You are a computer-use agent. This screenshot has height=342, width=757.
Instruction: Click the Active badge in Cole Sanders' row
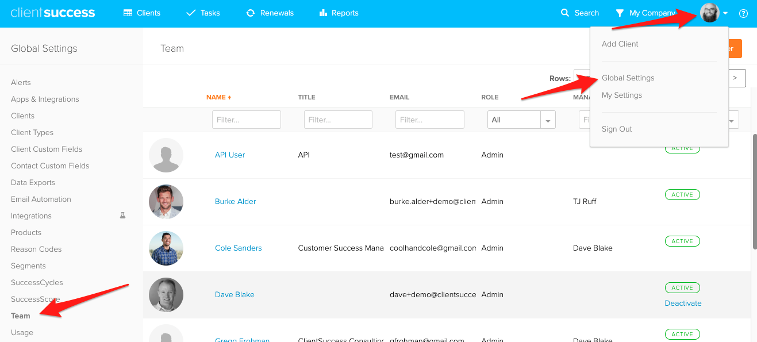point(682,241)
